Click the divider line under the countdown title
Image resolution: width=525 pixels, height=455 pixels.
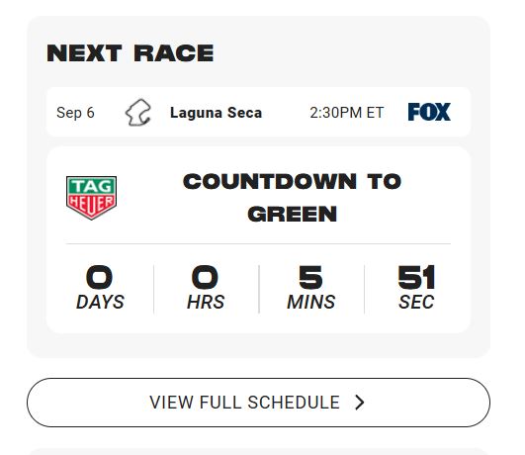click(258, 244)
